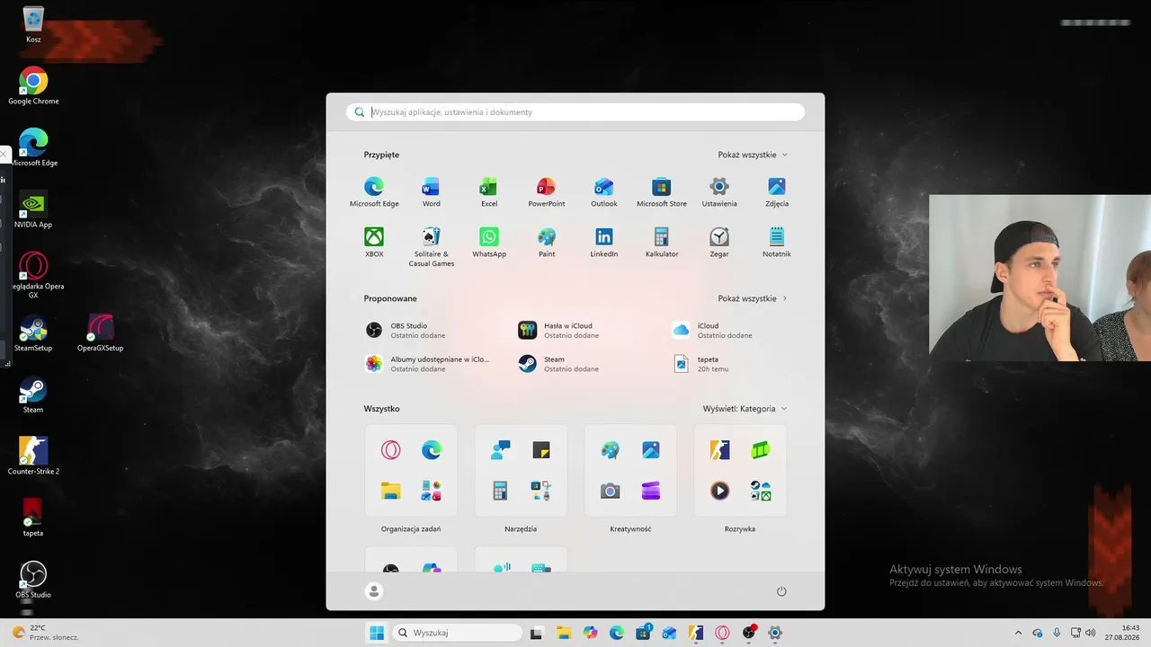Select the SteamSetup desktop icon

tap(33, 333)
